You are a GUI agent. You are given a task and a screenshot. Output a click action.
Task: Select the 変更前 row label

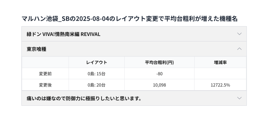(45, 74)
